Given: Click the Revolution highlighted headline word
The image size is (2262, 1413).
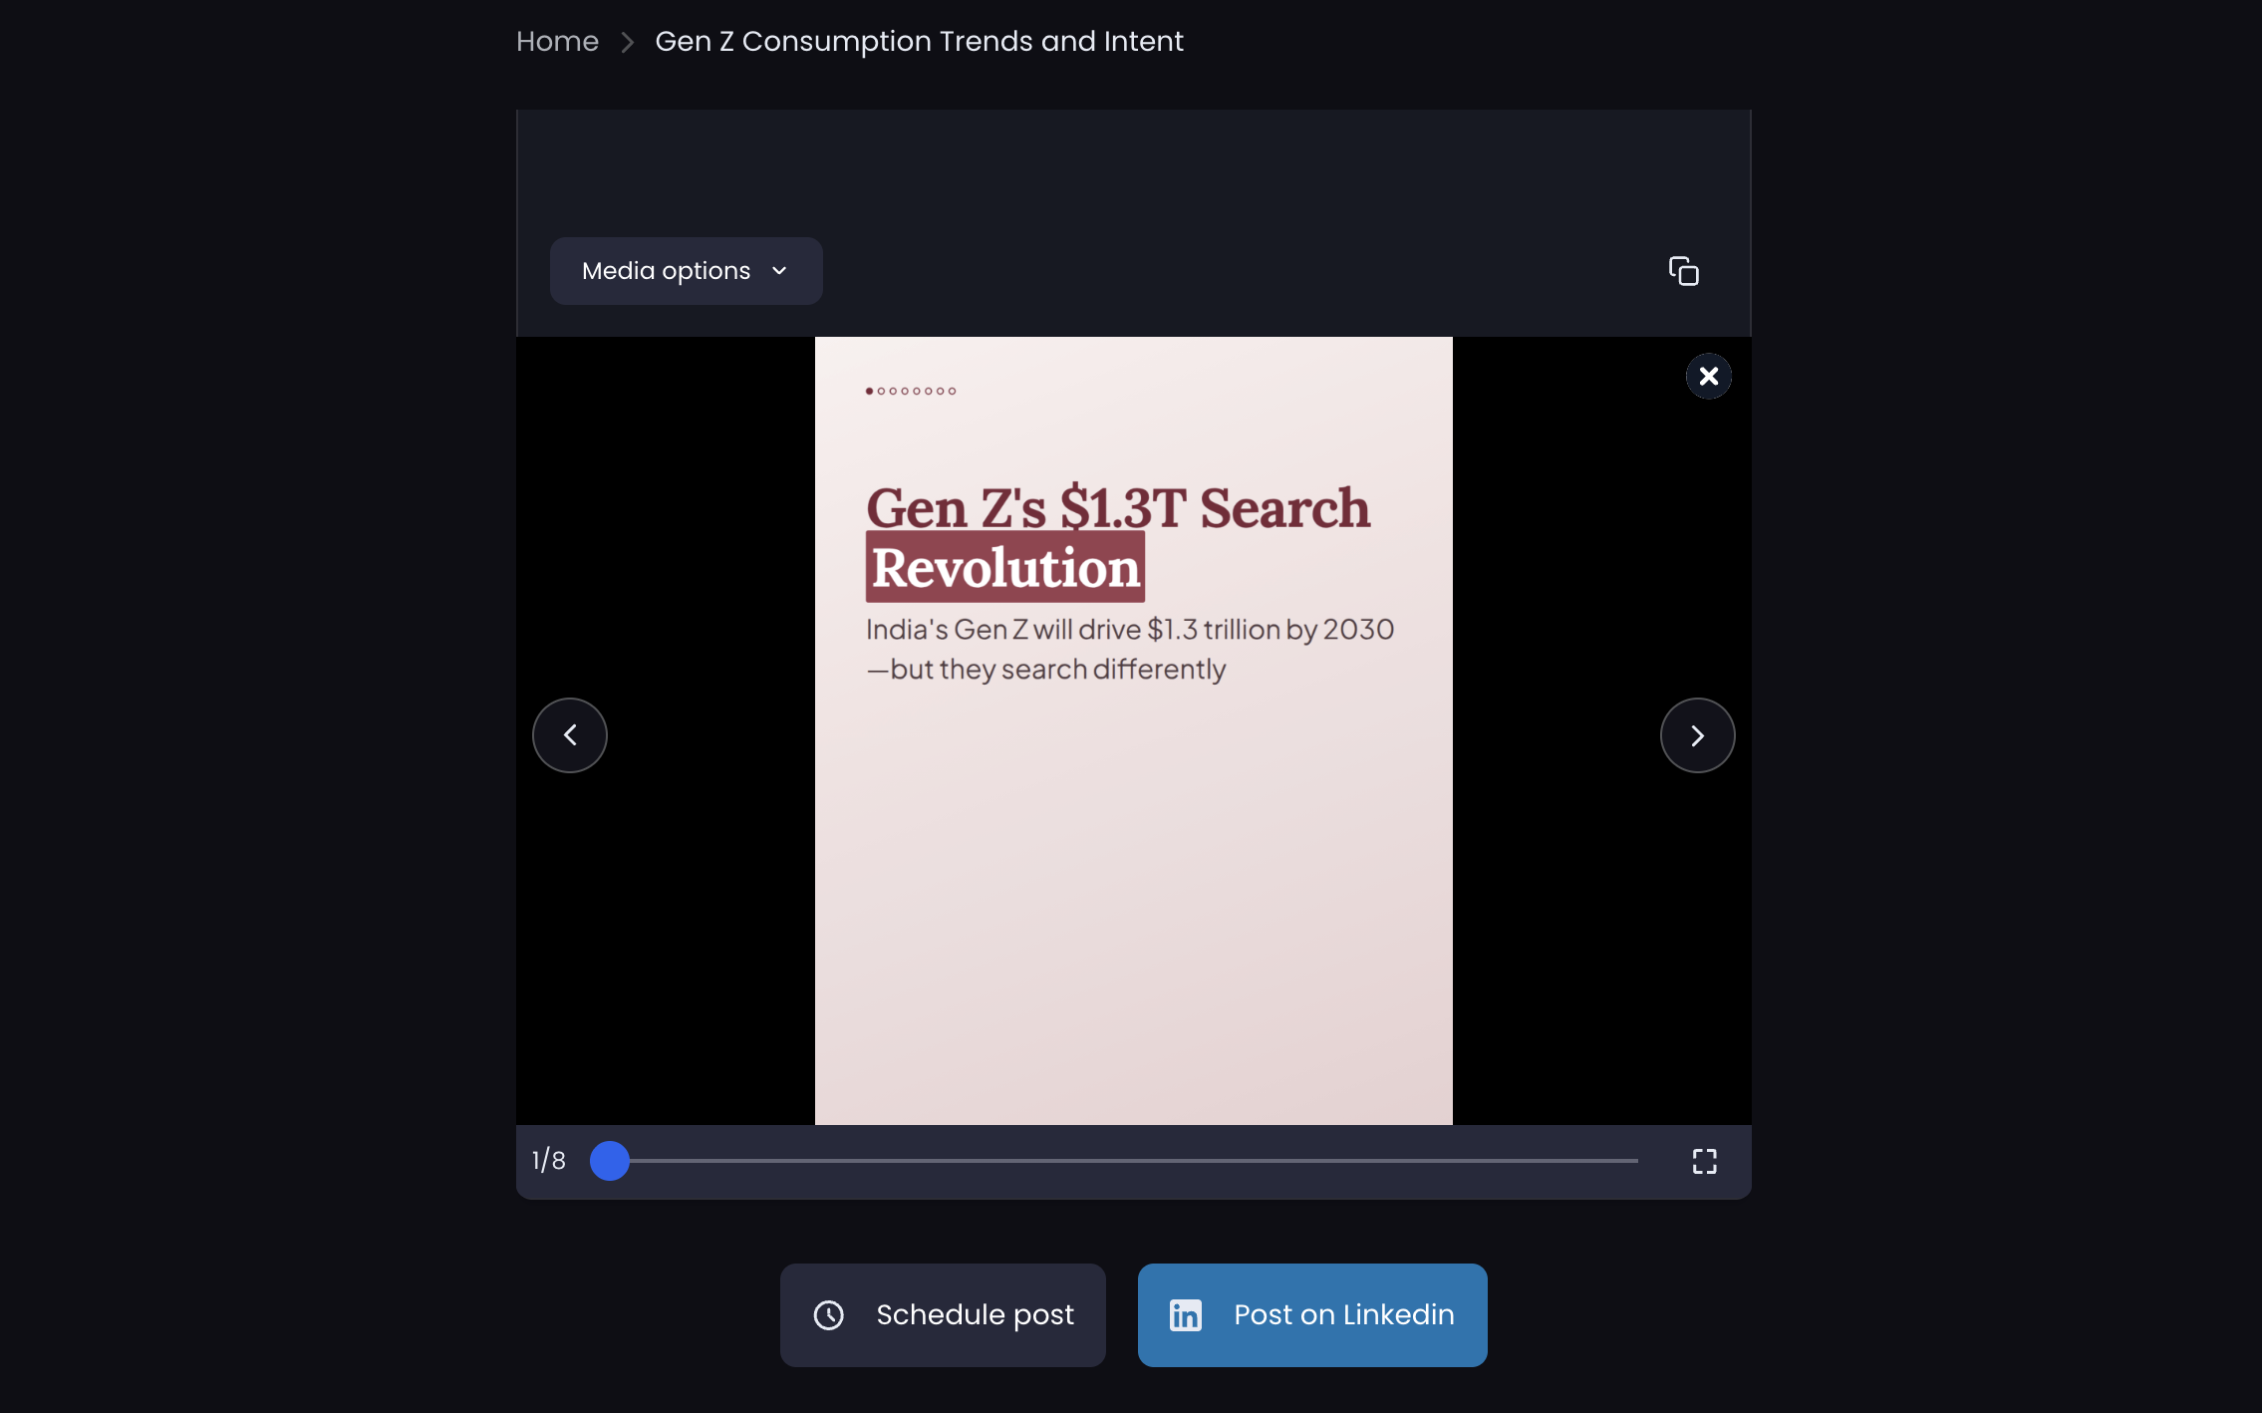Looking at the screenshot, I should coord(1004,568).
